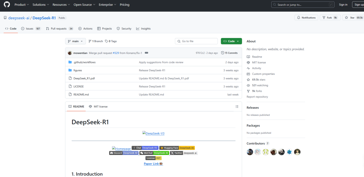Open the Custom properties link
364x177 pixels.
click(263, 74)
